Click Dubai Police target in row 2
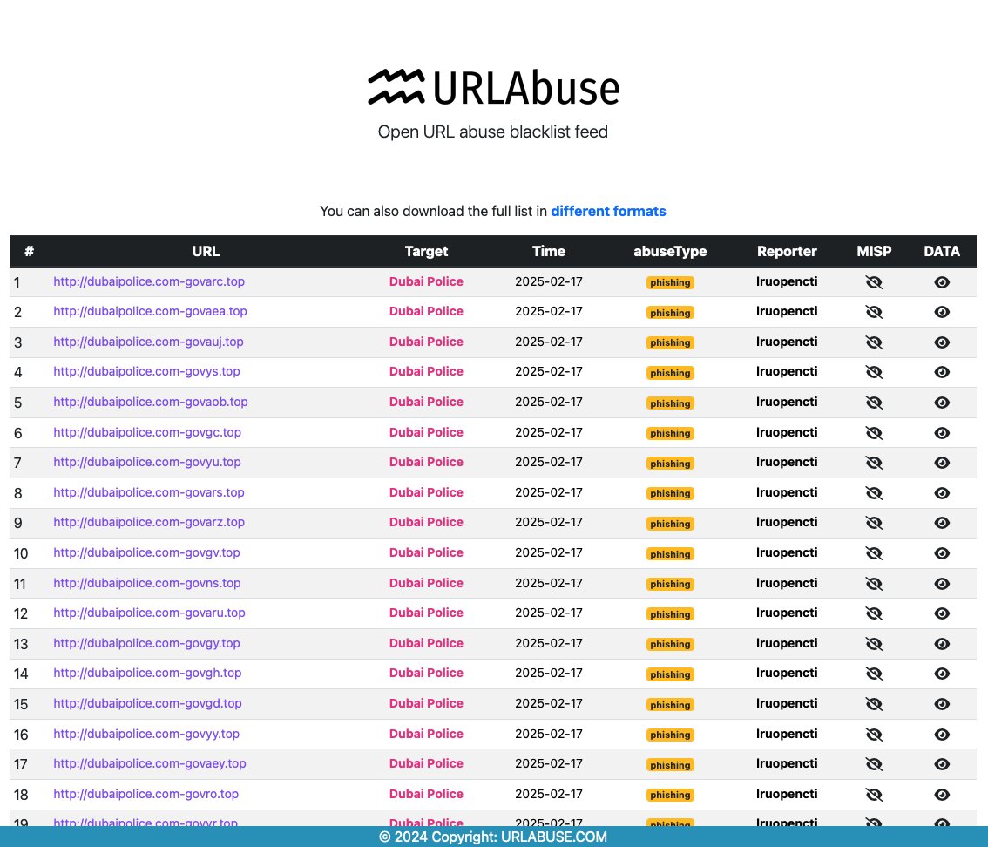 (x=426, y=311)
